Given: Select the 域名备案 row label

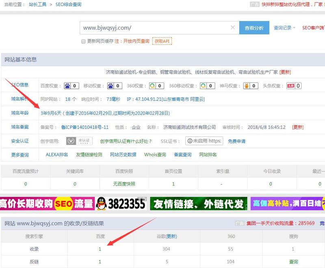Looking at the screenshot, I should coord(20,127).
